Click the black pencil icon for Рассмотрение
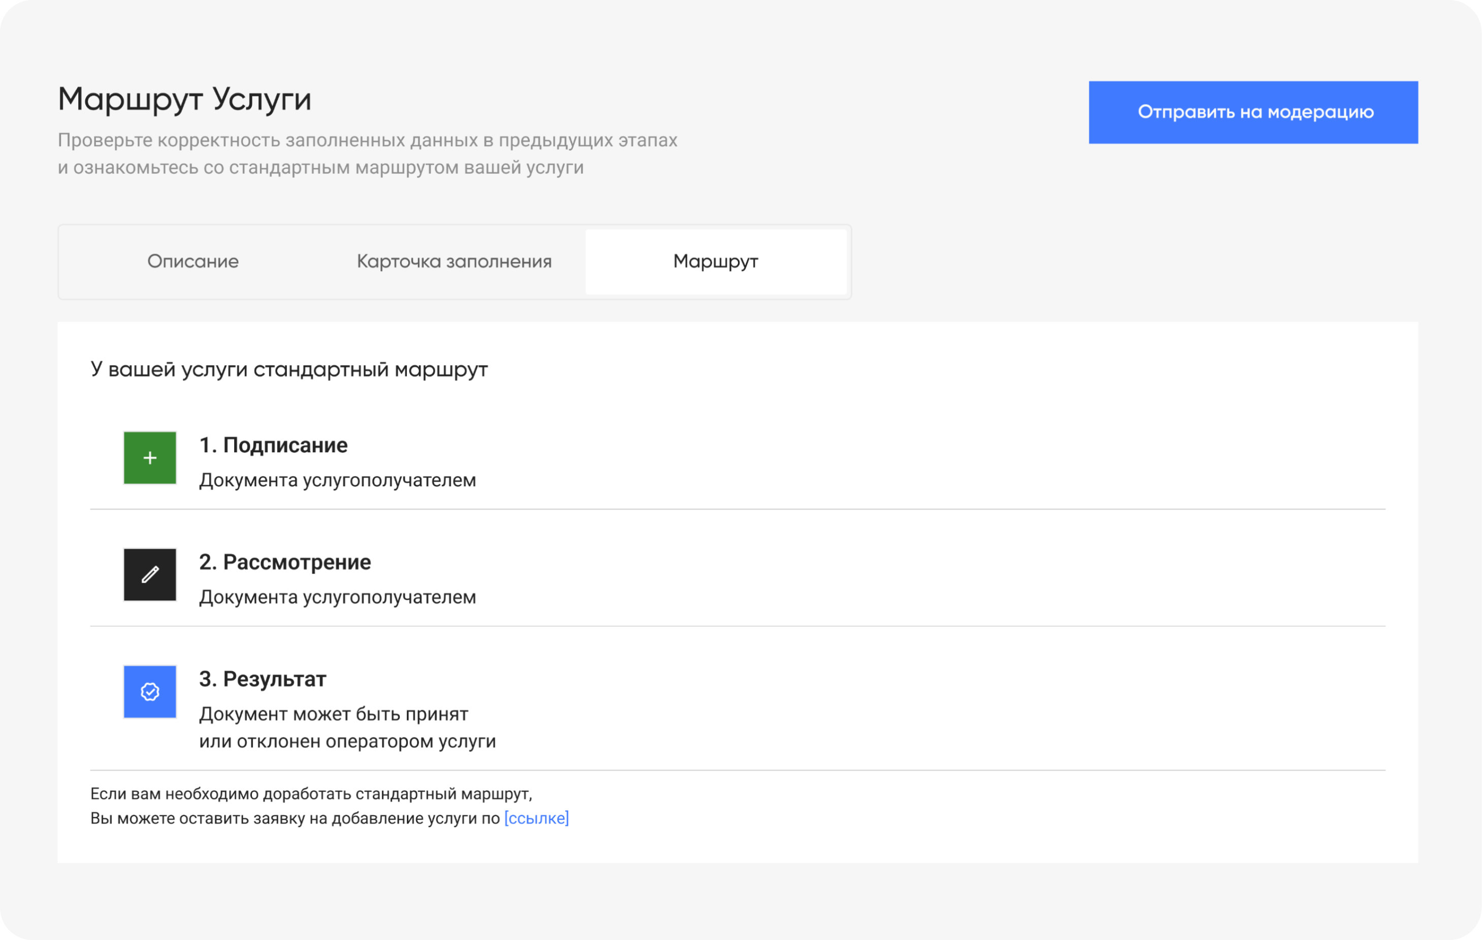1482x940 pixels. pos(149,575)
